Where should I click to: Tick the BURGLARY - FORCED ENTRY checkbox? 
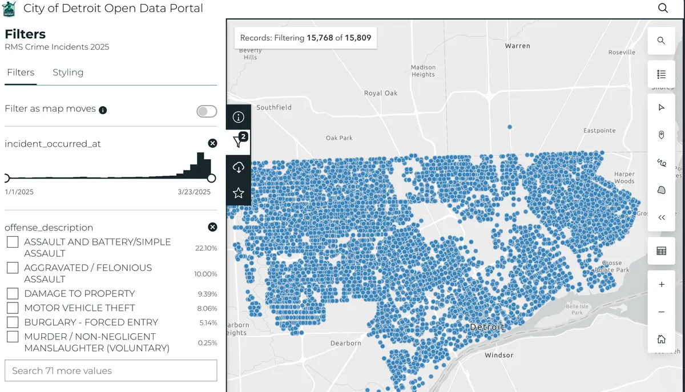click(13, 322)
